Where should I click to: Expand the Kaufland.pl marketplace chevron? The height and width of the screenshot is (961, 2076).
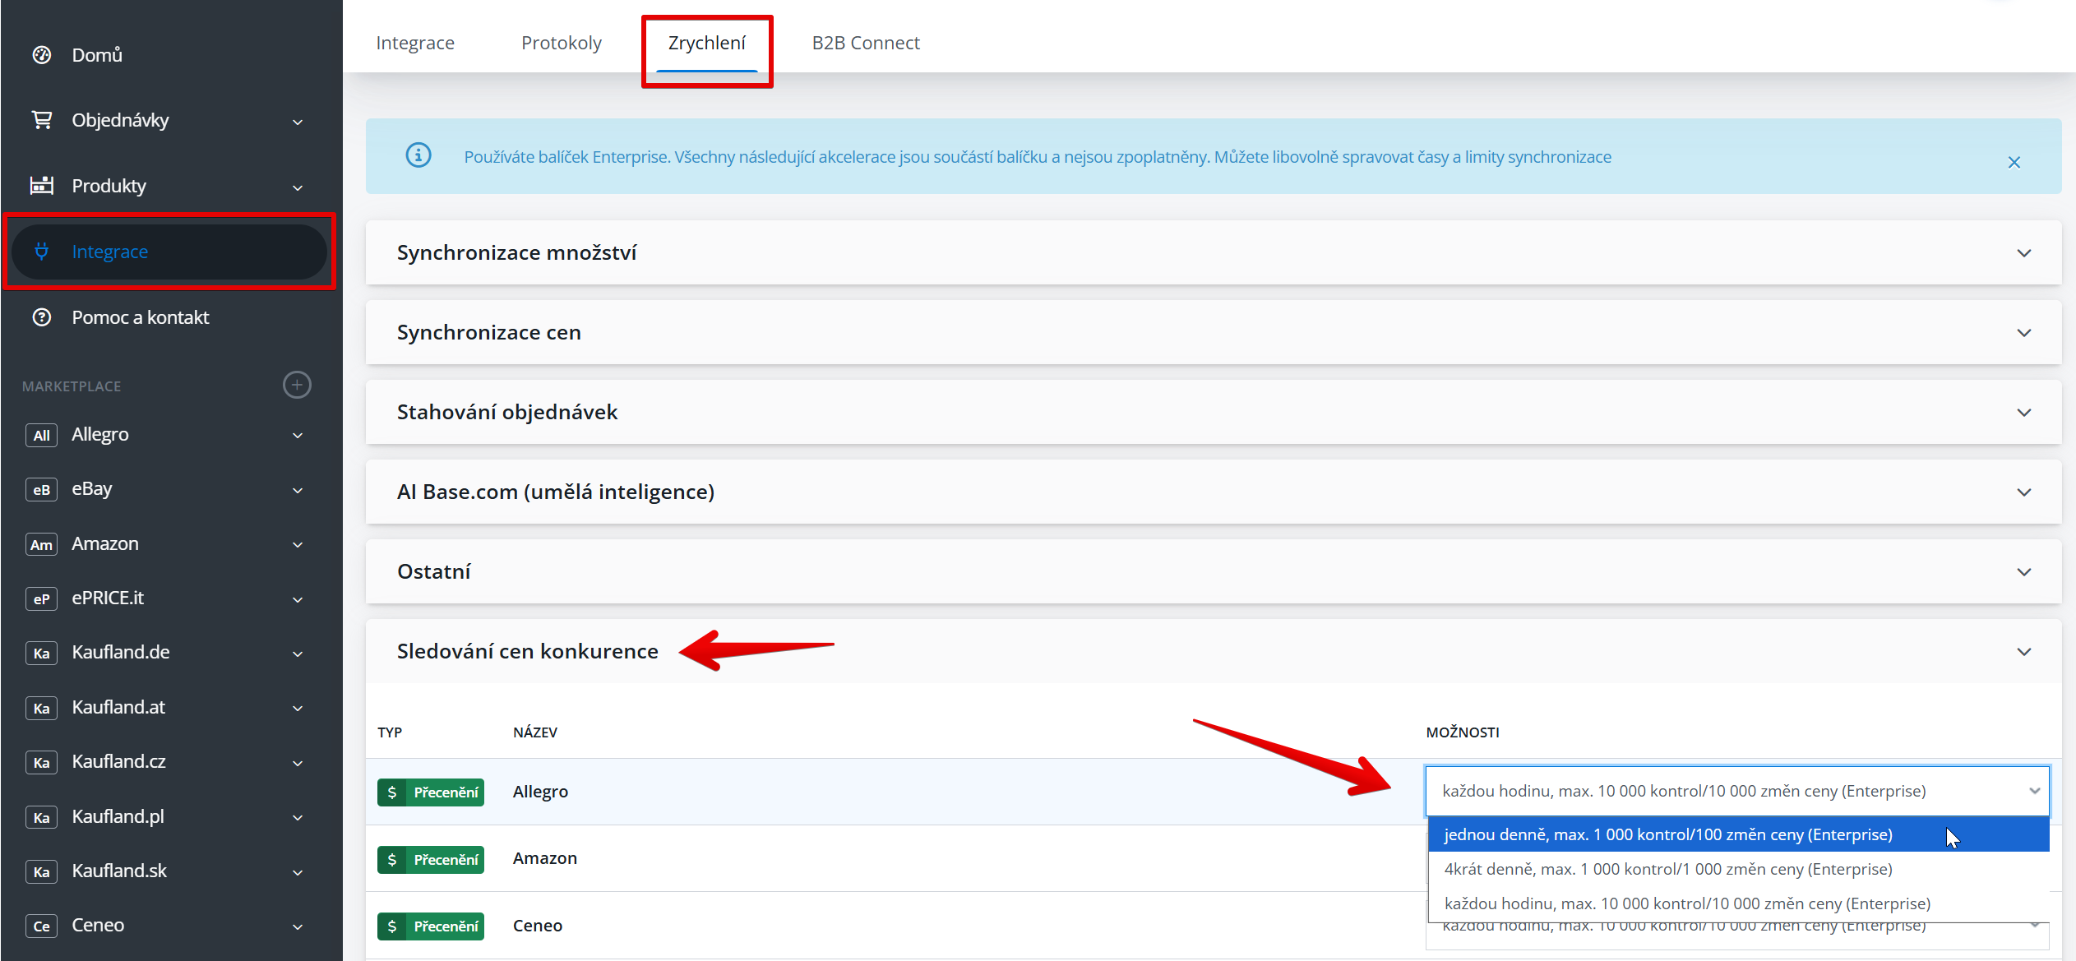click(x=298, y=818)
